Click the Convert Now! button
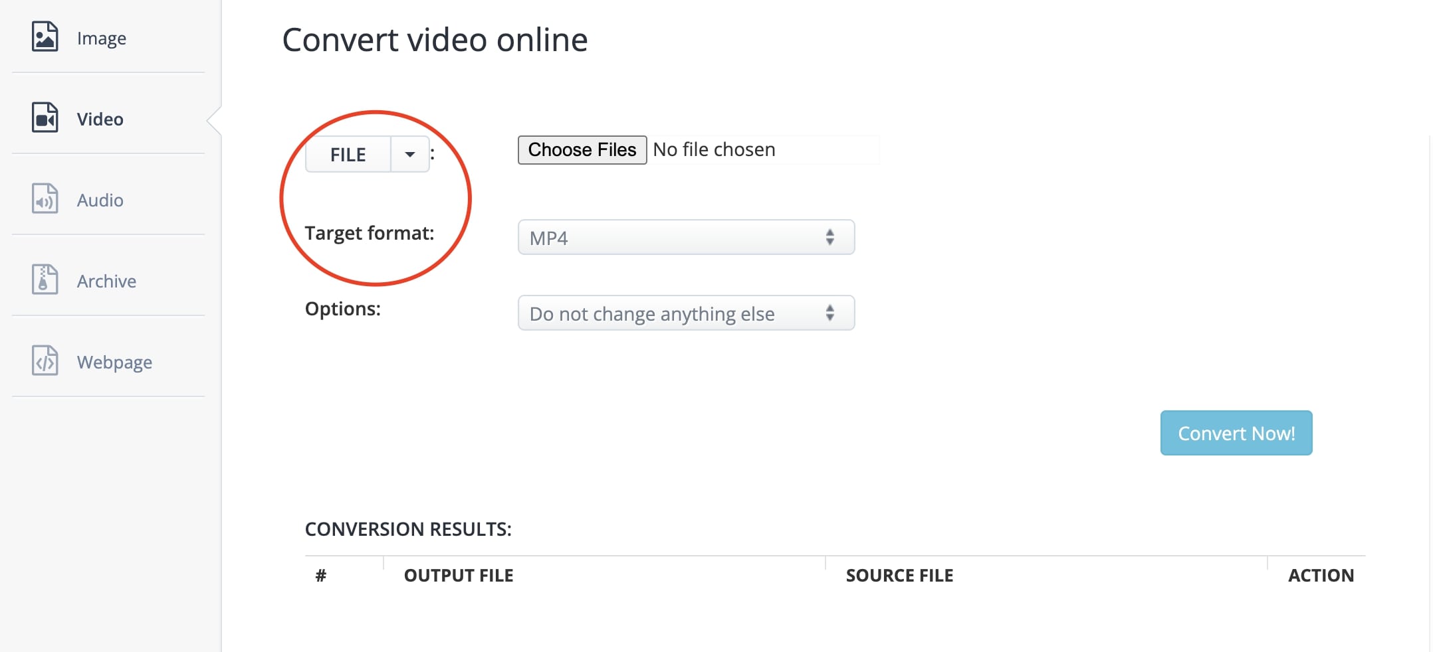This screenshot has height=652, width=1433. [1236, 432]
